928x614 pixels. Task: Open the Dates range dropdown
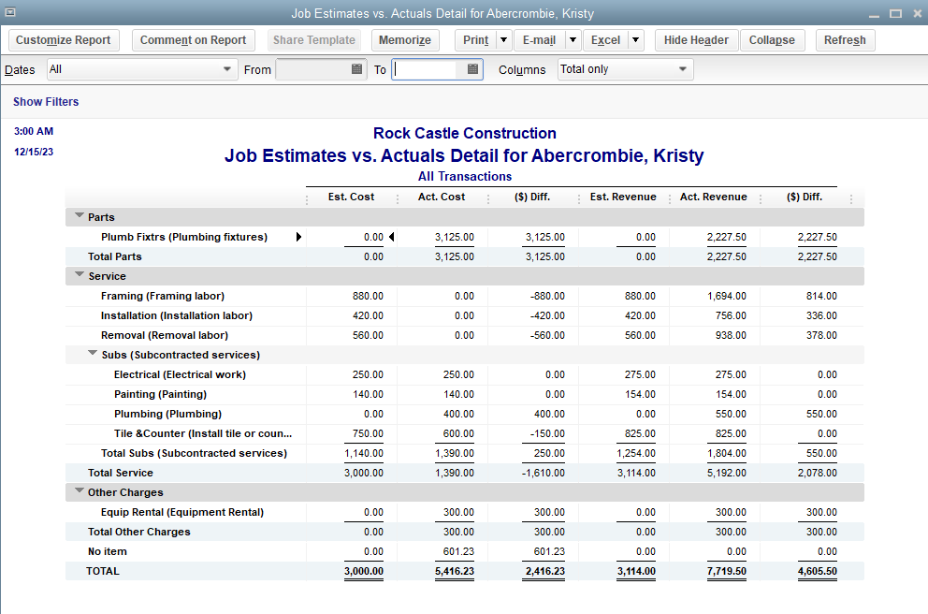[x=227, y=69]
